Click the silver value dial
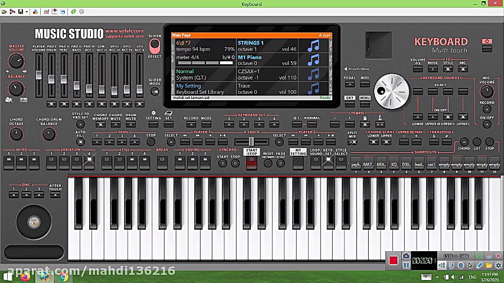Screen dimensions: 504x283 click(x=391, y=91)
